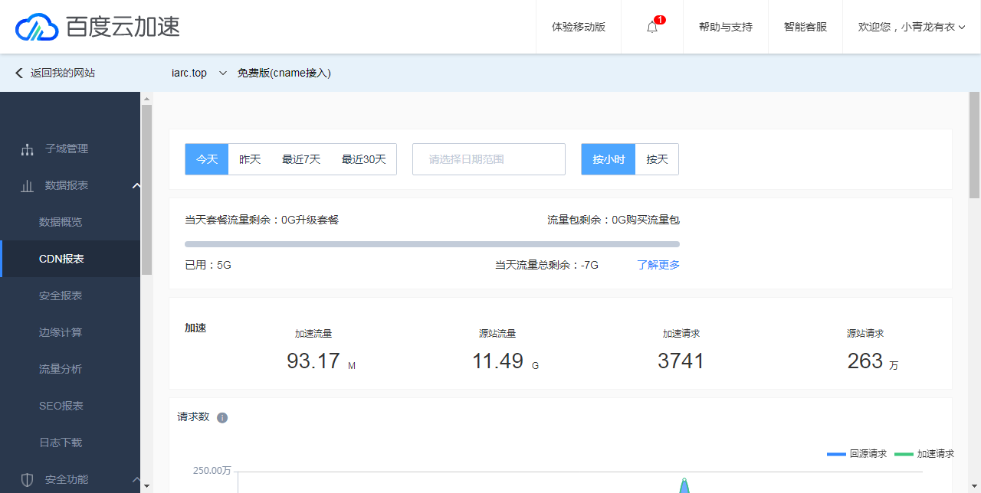Viewport: 981px width, 493px height.
Task: Click the 子域管理 hierarchy icon
Action: pos(28,149)
